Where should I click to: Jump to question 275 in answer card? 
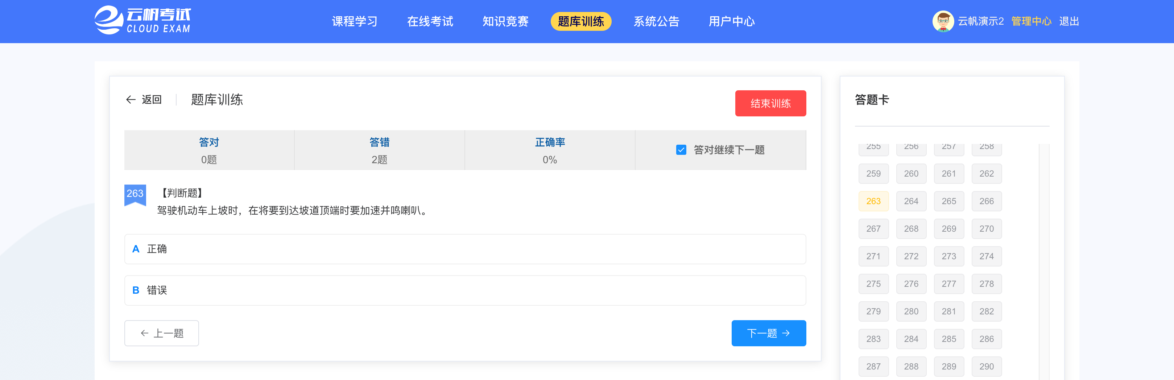(x=873, y=284)
